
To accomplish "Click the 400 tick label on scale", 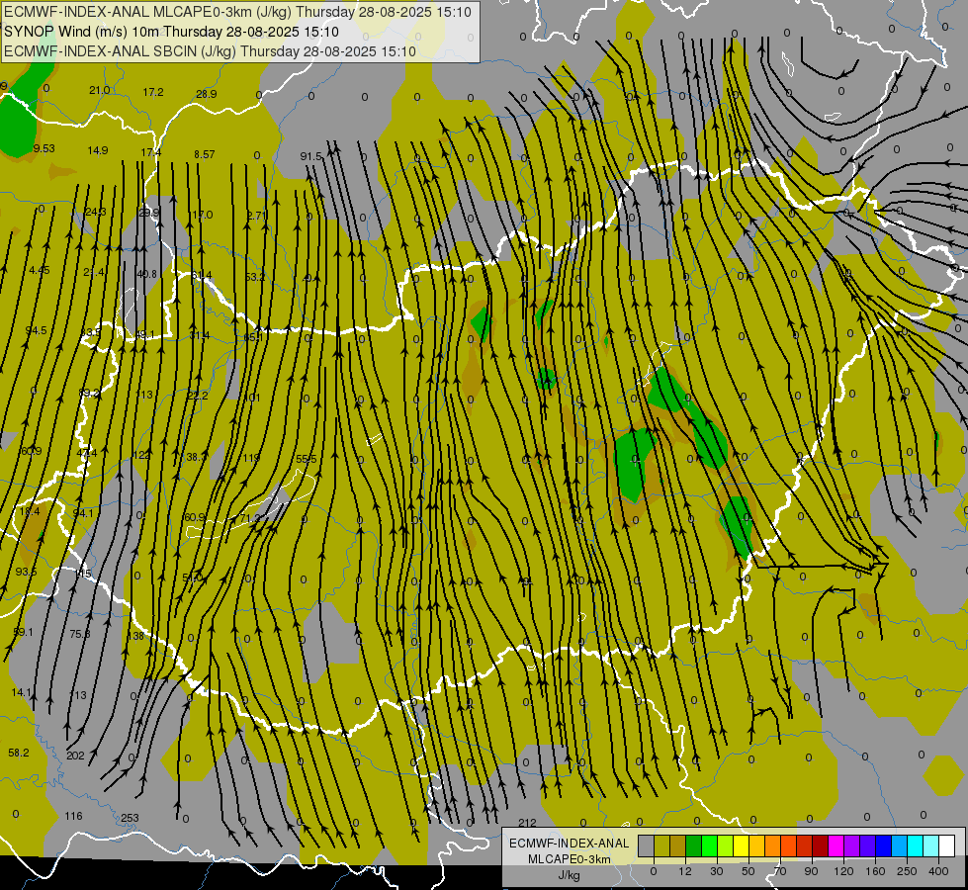I will click(x=938, y=871).
